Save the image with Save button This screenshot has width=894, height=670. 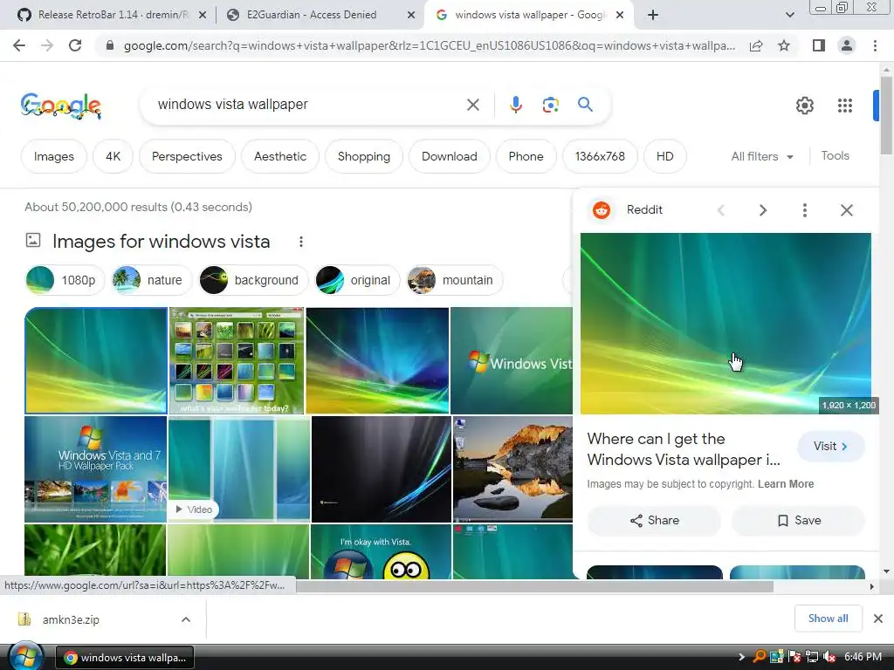798,520
